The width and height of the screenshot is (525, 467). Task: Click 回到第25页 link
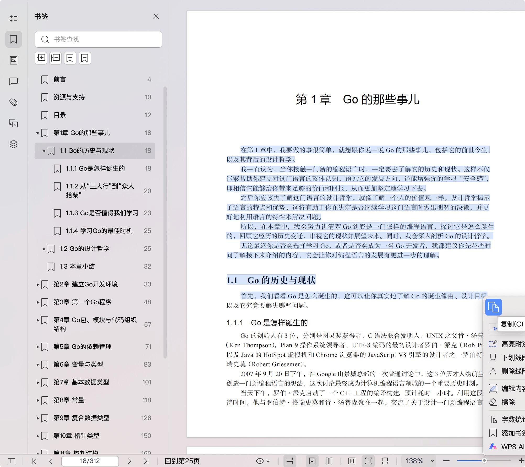coord(182,461)
